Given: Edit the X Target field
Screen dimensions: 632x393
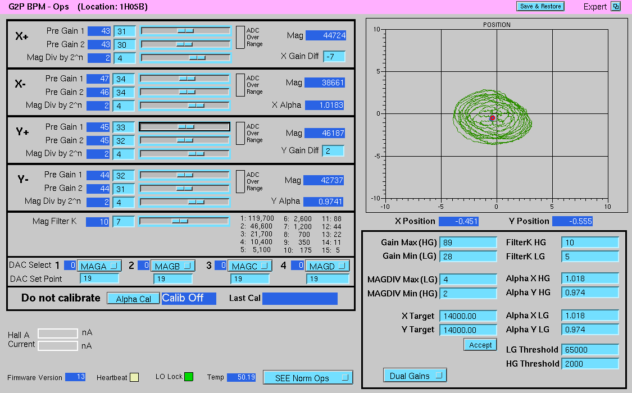Looking at the screenshot, I should pyautogui.click(x=469, y=316).
